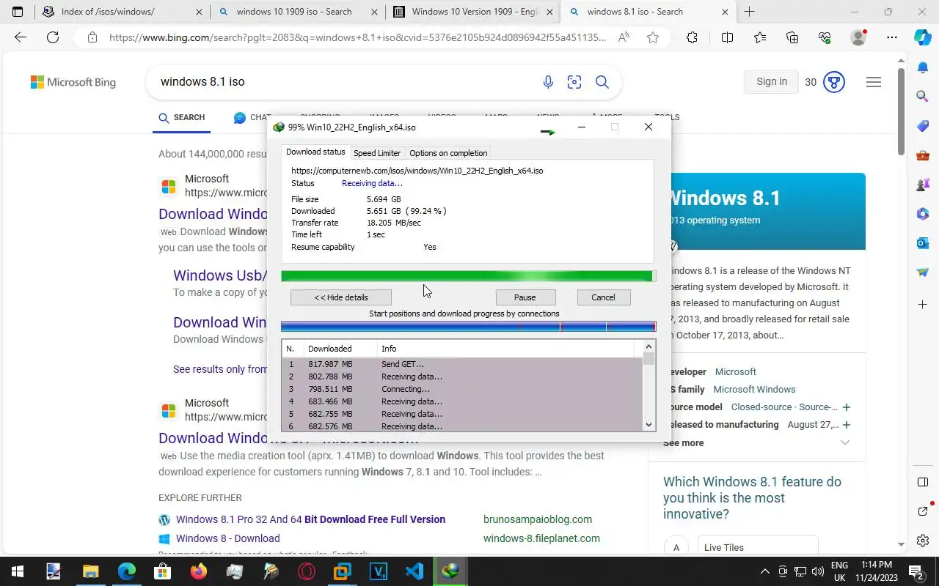
Task: Open Browser essentials heart icon
Action: (x=825, y=37)
